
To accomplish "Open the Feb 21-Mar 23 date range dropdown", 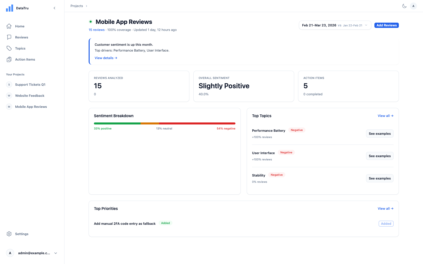I will [x=335, y=25].
